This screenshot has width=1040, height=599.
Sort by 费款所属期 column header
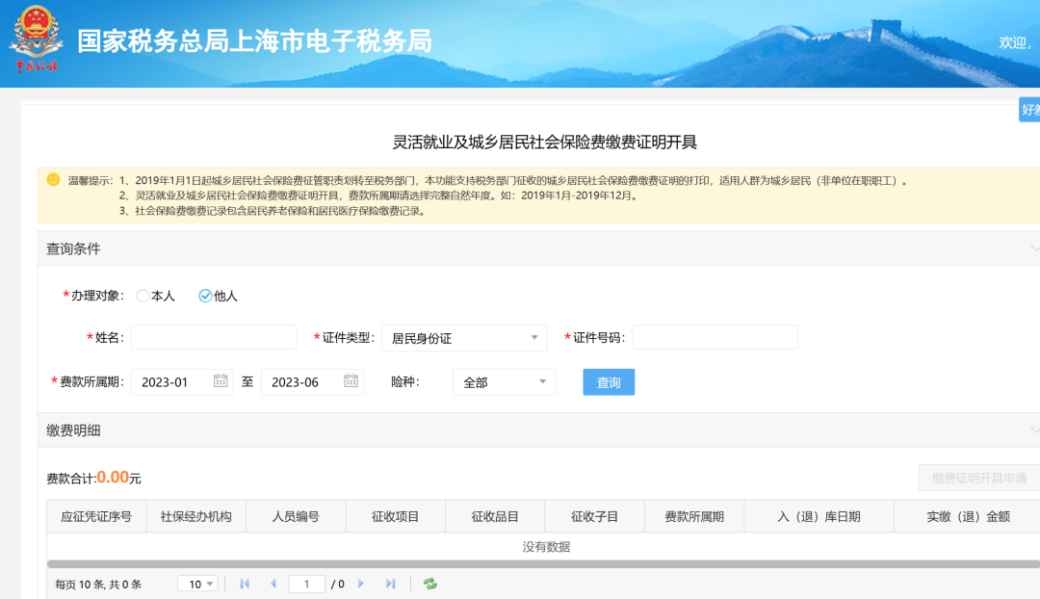coord(693,516)
